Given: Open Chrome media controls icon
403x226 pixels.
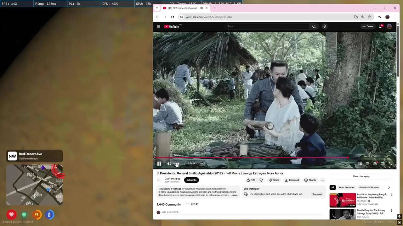Looking at the screenshot, I should pyautogui.click(x=380, y=17).
